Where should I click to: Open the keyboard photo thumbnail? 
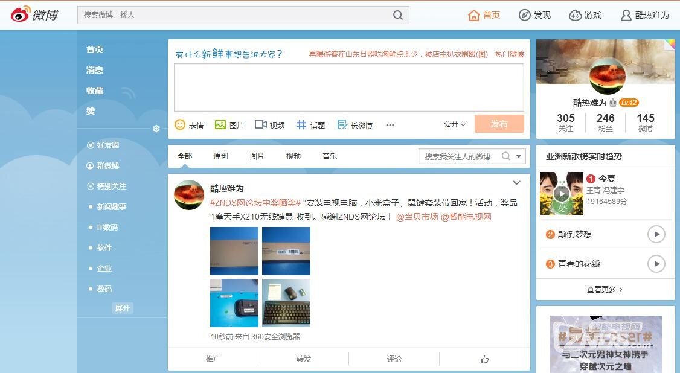[286, 303]
